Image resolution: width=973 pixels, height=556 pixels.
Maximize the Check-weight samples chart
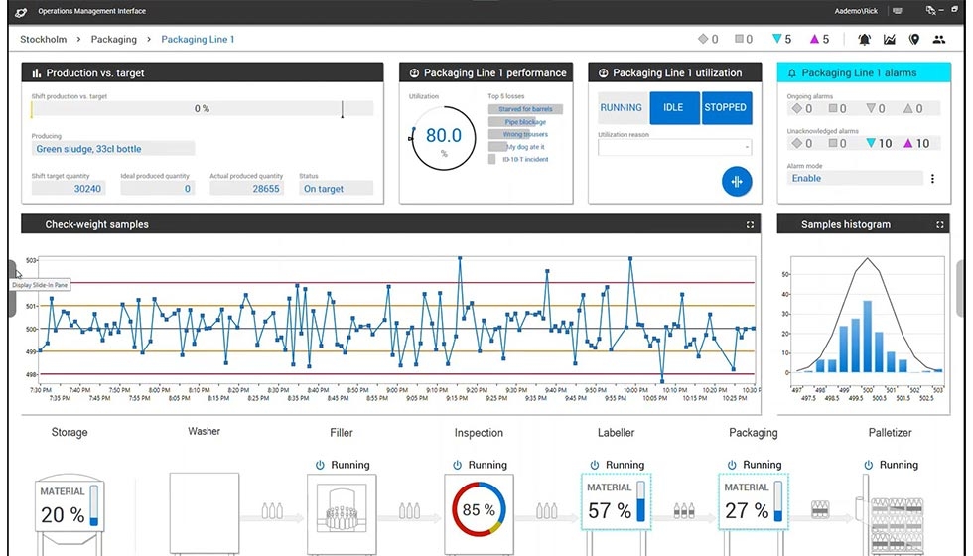click(750, 225)
